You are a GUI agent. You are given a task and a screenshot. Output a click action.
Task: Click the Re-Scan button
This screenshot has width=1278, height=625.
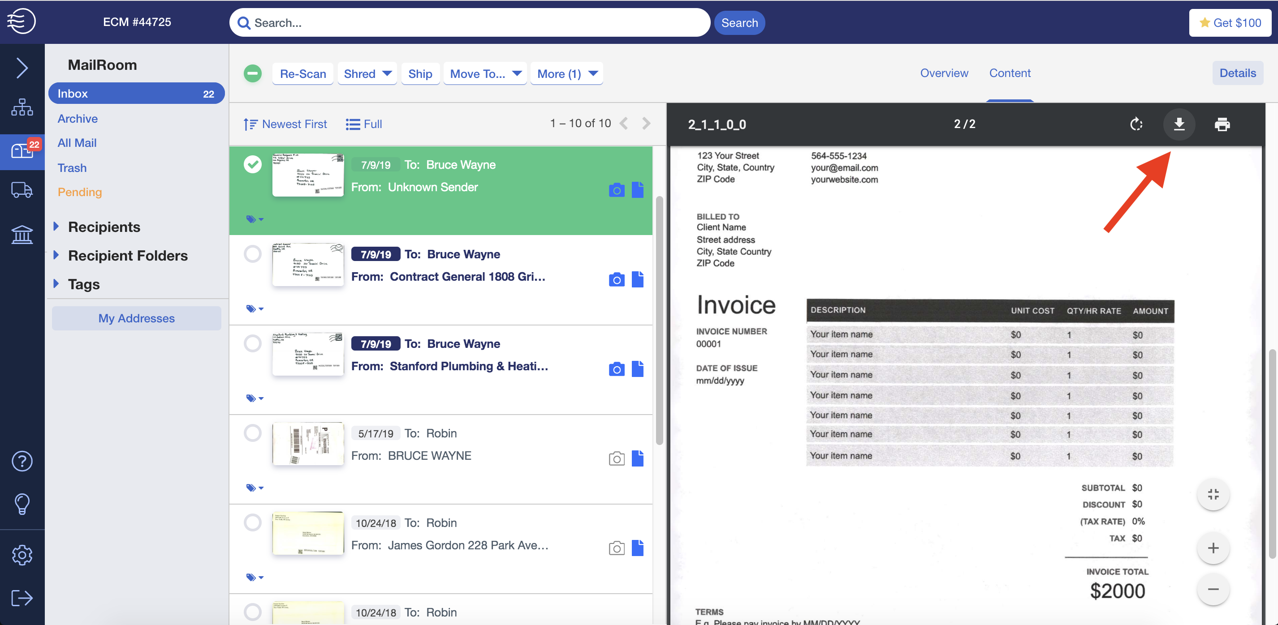tap(302, 74)
